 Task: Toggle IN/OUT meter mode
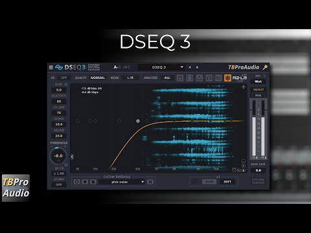pyautogui.click(x=259, y=89)
